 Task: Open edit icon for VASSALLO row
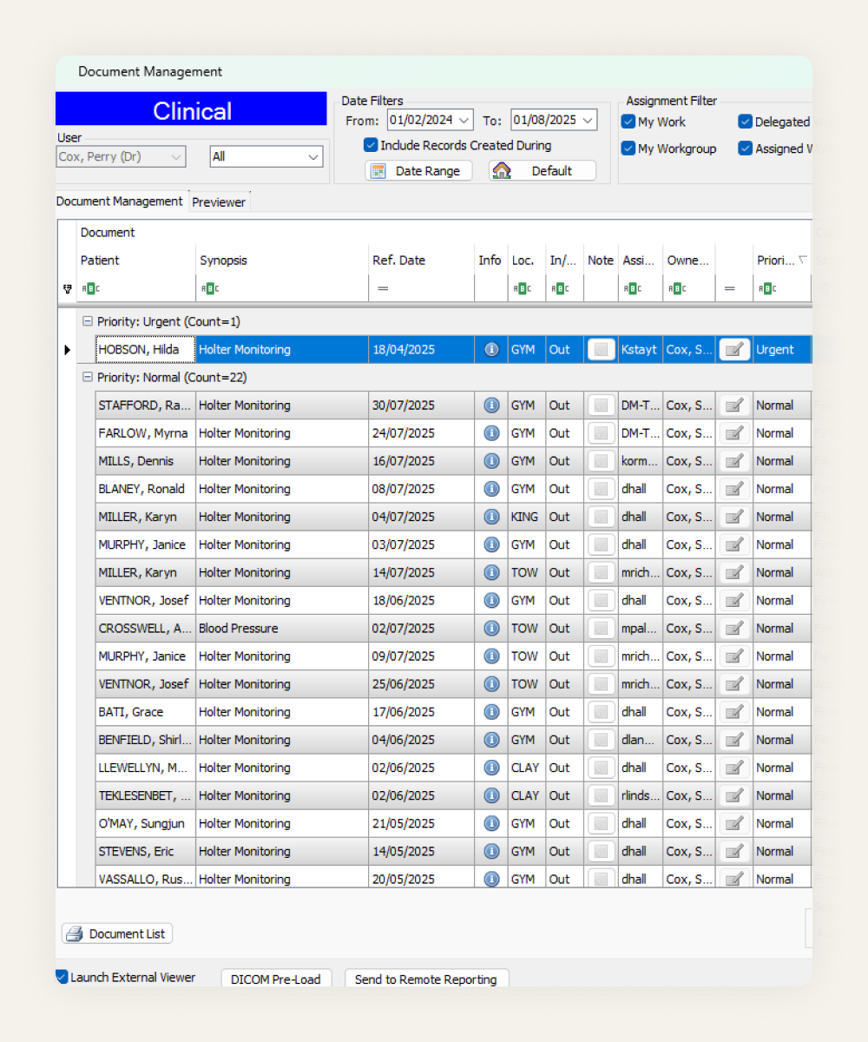[x=734, y=878]
